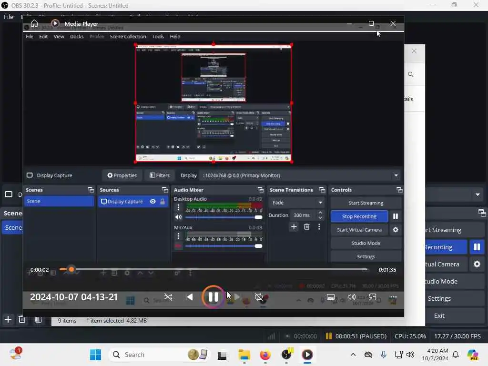Viewport: 488px width, 366px height.
Task: Toggle the recording pause button in background OBS
Action: (x=477, y=247)
